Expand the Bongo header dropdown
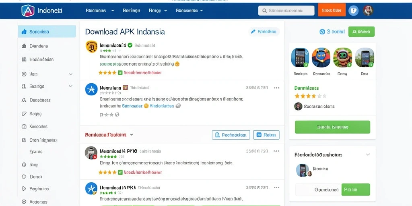This screenshot has width=412, height=206. (165, 11)
